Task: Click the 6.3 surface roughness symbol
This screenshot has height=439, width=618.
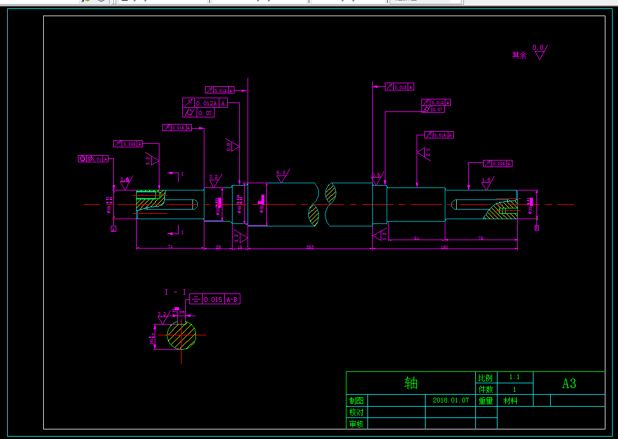Action: click(x=282, y=176)
